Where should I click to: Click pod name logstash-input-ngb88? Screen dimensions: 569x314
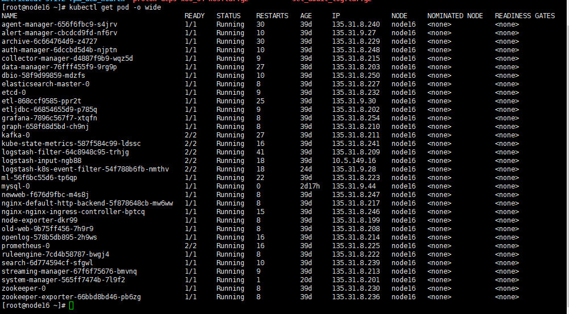(41, 161)
